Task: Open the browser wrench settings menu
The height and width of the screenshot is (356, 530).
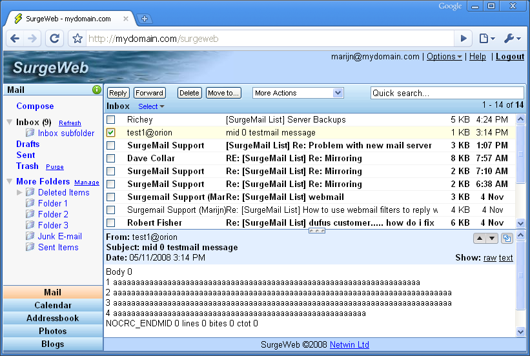Action: (x=511, y=39)
